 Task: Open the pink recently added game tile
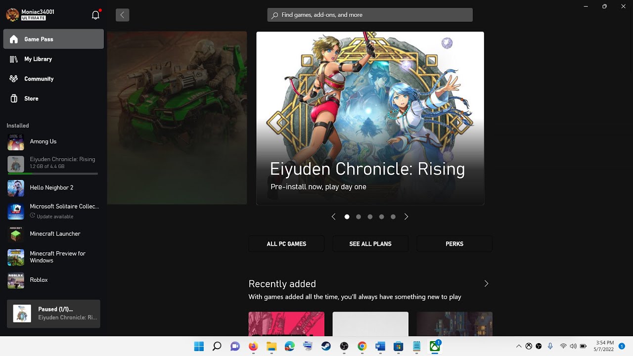click(x=286, y=324)
